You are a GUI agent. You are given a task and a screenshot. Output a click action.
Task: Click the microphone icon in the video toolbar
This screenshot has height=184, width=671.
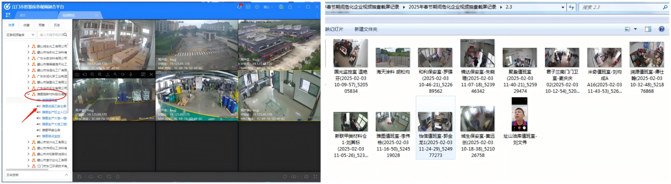tap(131, 74)
